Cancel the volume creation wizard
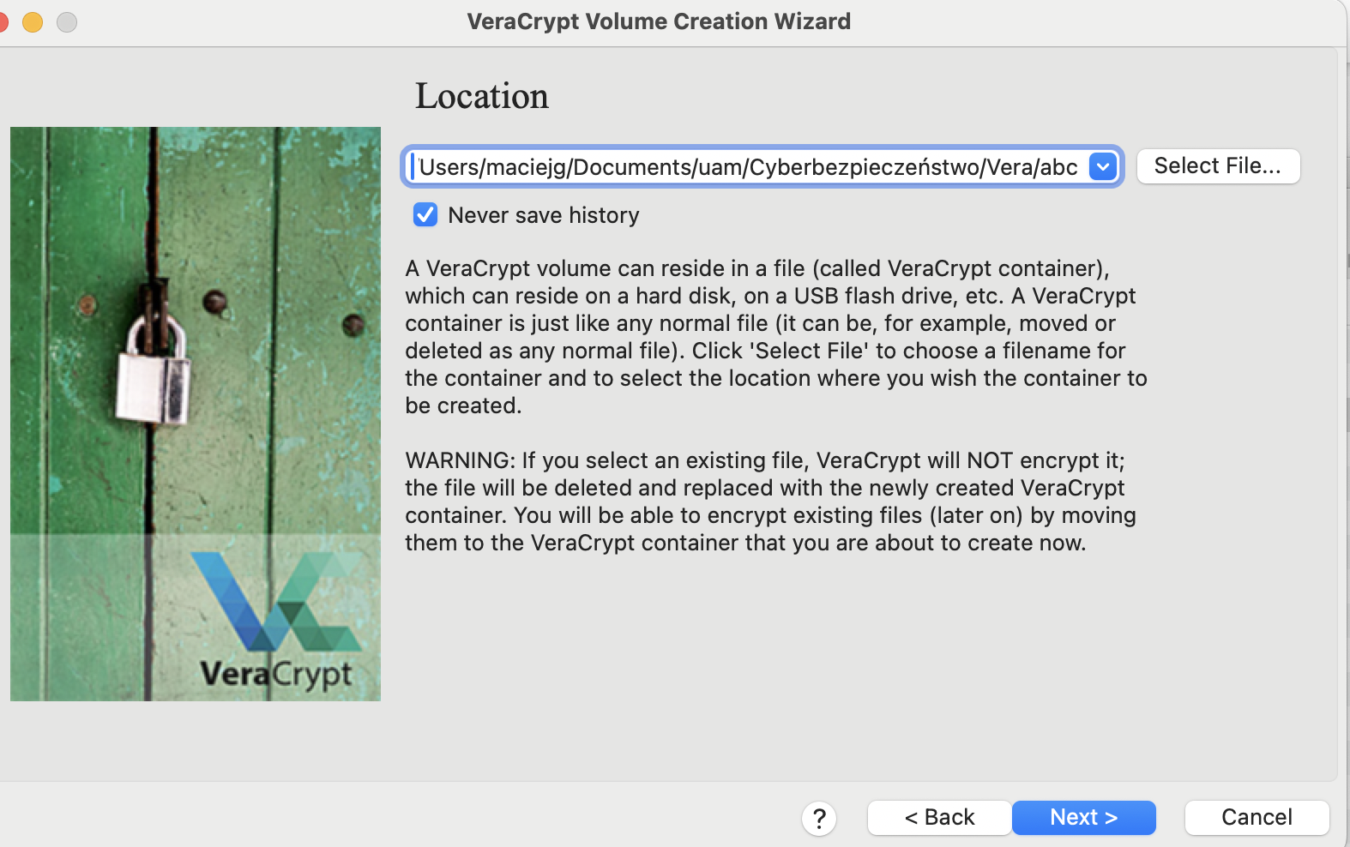The image size is (1350, 847). click(x=1257, y=817)
